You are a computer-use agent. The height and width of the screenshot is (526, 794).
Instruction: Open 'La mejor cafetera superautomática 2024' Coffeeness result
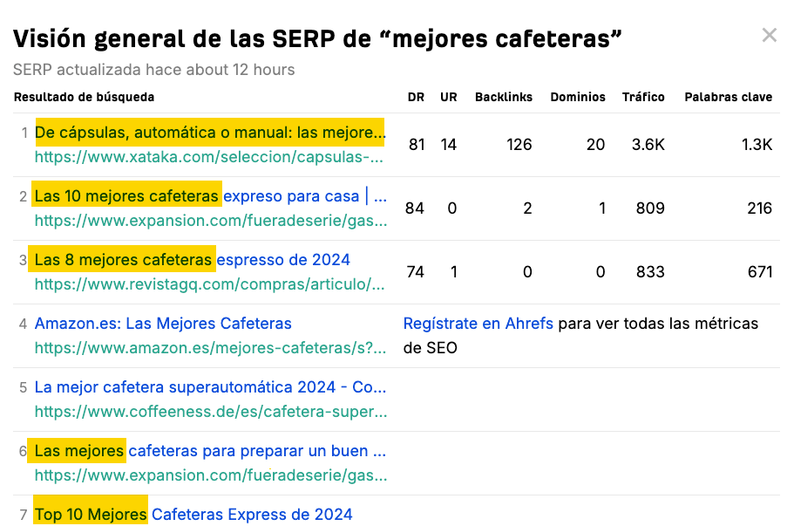point(209,386)
